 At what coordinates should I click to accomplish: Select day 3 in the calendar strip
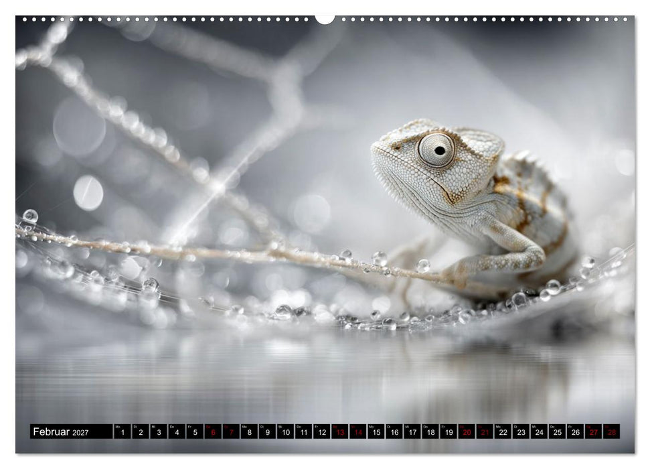pos(159,431)
